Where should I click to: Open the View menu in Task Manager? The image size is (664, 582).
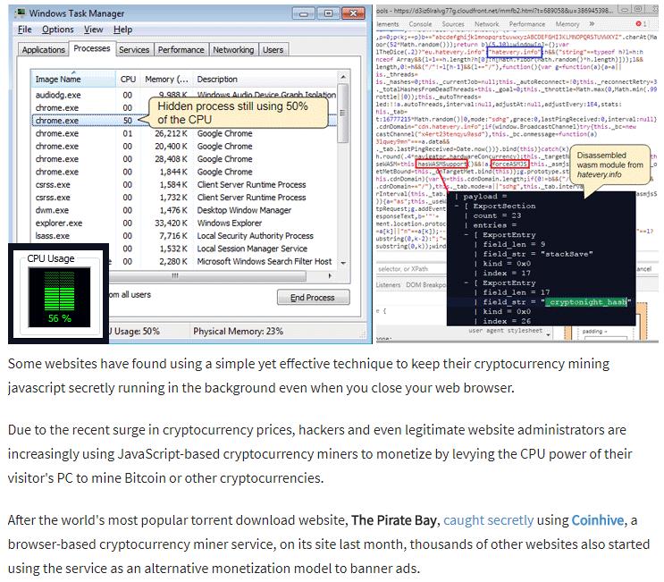pos(93,30)
